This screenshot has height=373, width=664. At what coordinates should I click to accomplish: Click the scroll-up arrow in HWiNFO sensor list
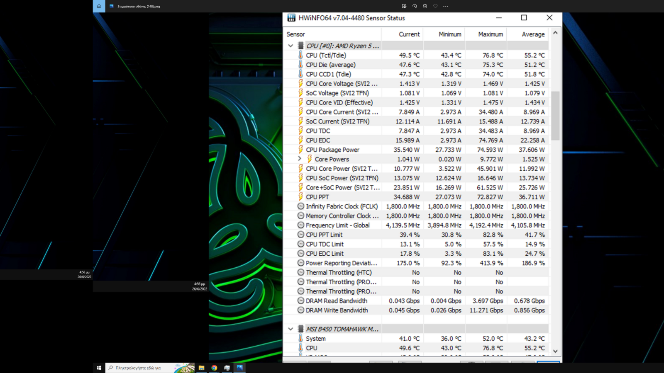pyautogui.click(x=555, y=32)
